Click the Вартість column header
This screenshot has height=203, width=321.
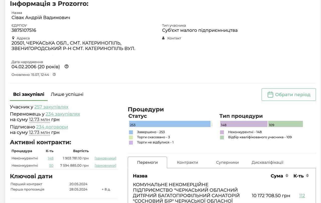[x=81, y=151]
